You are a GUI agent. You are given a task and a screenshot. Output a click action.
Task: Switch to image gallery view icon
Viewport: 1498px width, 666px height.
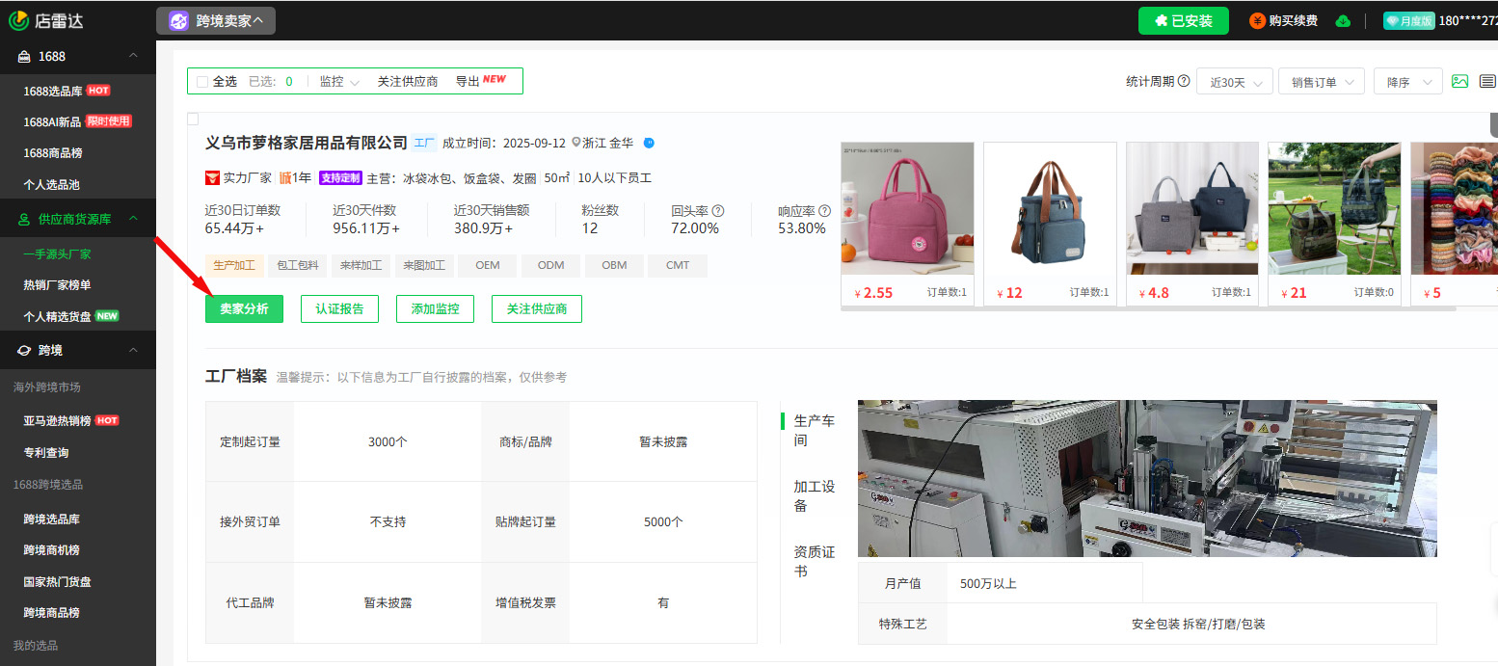pos(1459,81)
